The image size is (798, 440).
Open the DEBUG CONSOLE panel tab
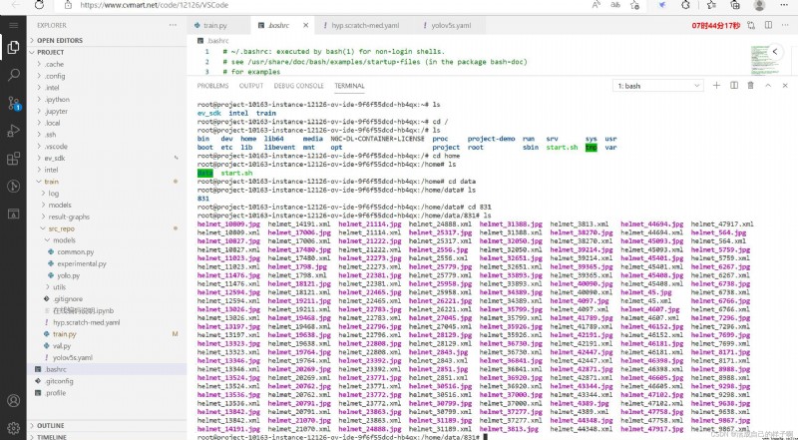298,86
